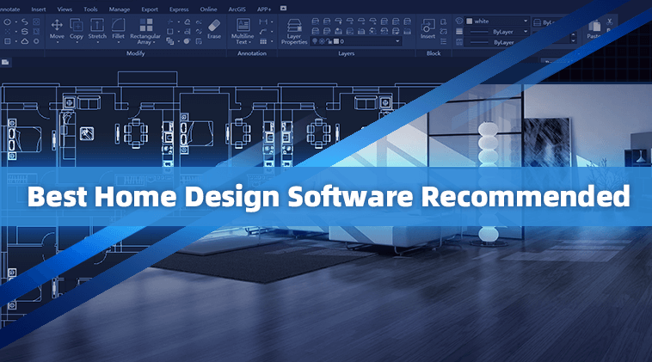Click the Layers panel title
Screen dimensions: 652x362
point(346,53)
